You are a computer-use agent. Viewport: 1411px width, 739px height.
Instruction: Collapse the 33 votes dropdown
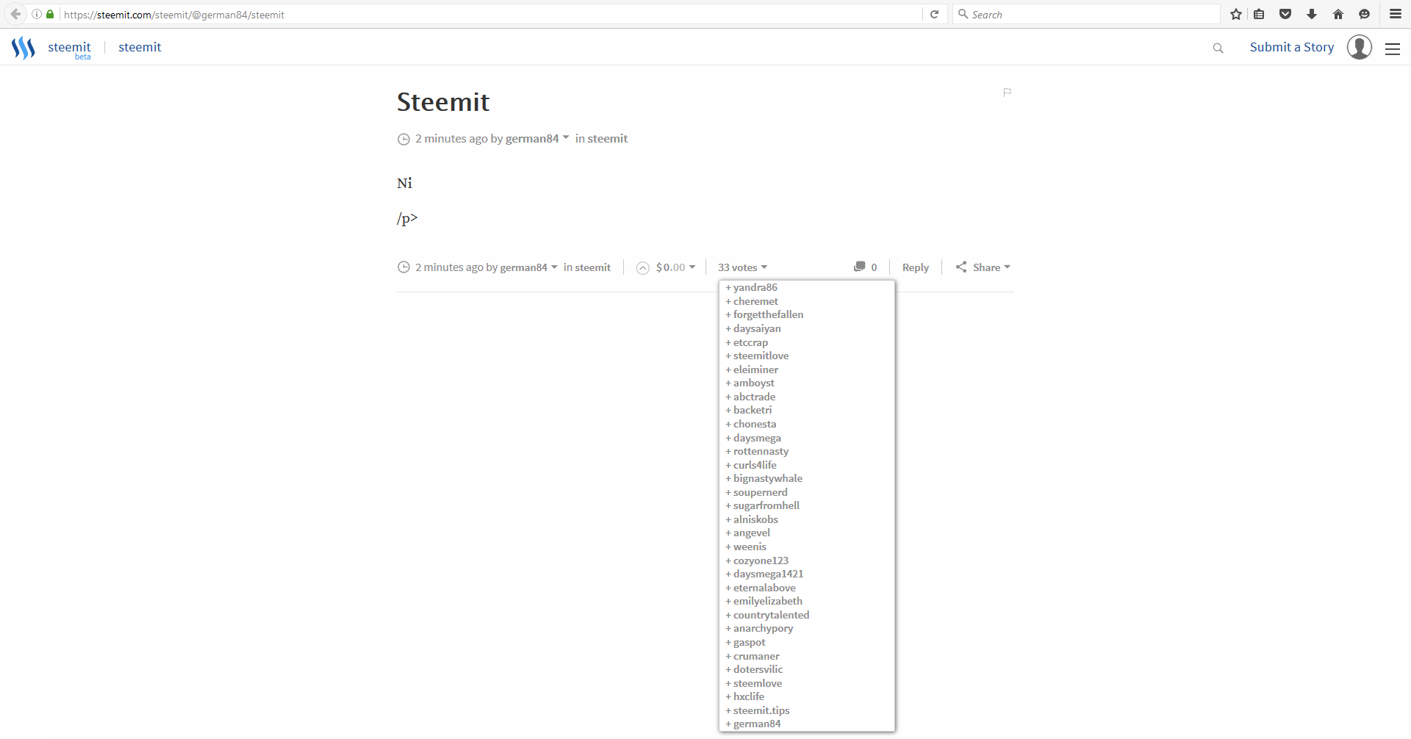[742, 267]
